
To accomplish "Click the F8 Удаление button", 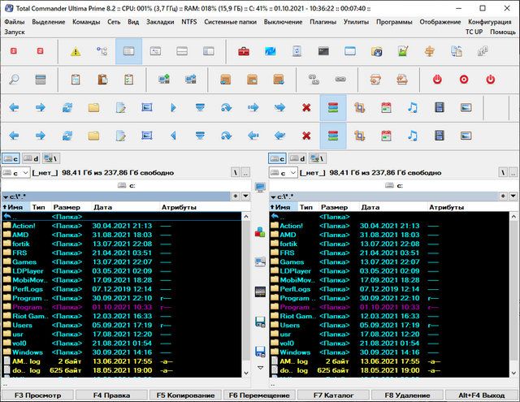I will pos(407,396).
